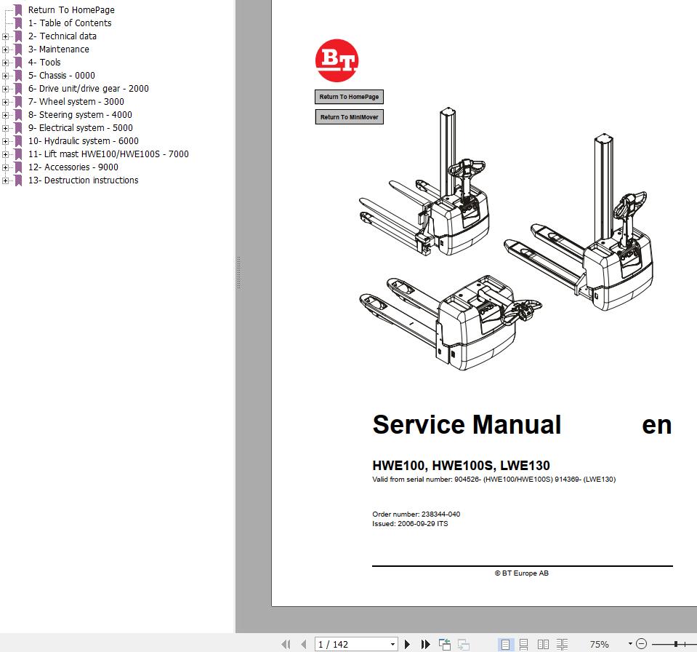Click the HWE100, HWE100S, LWE130 heading
The height and width of the screenshot is (652, 697).
click(x=461, y=466)
